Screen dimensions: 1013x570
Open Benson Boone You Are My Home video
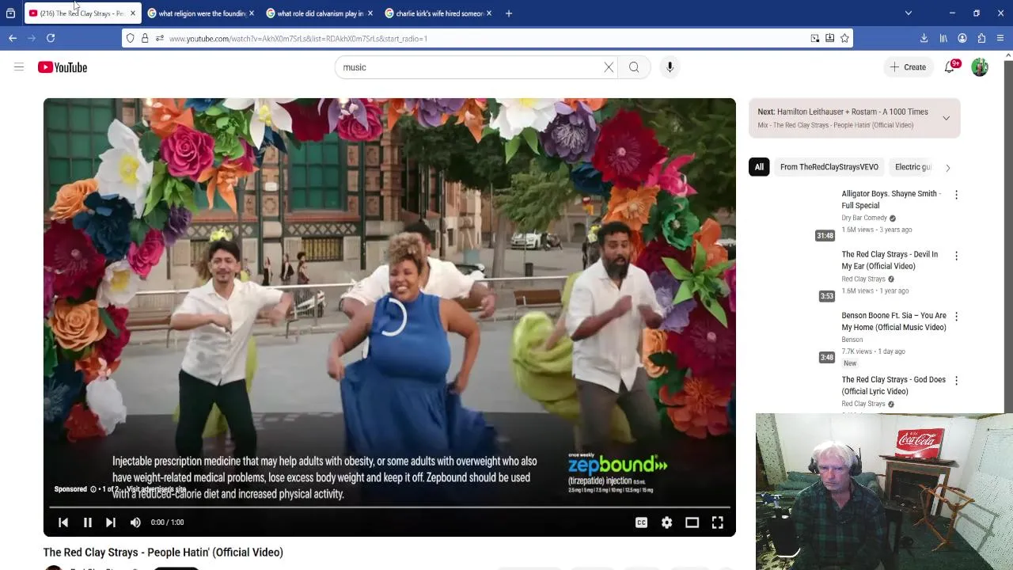coord(893,321)
